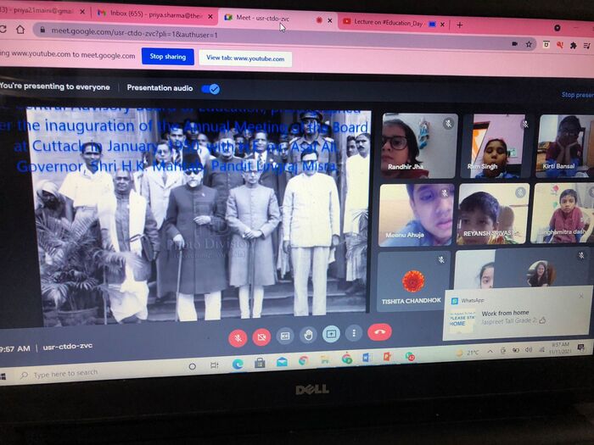Open the Windows Start menu
This screenshot has width=594, height=445.
(x=3, y=376)
